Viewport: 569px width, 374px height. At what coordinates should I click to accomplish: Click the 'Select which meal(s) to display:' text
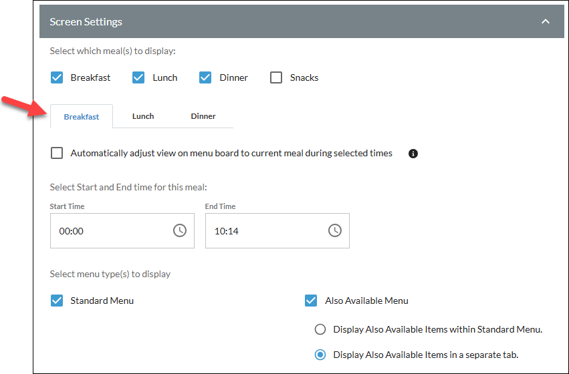coord(112,51)
